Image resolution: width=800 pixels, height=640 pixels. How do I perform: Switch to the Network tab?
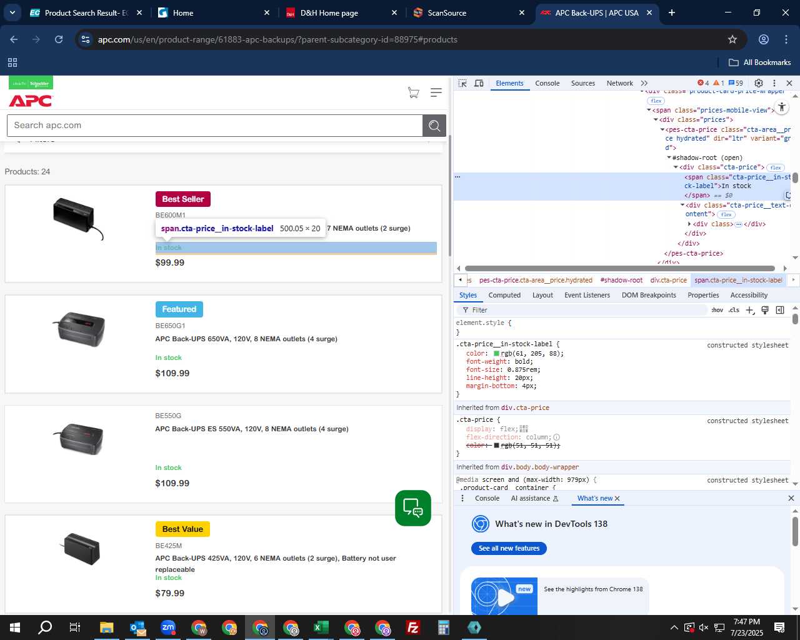(619, 83)
